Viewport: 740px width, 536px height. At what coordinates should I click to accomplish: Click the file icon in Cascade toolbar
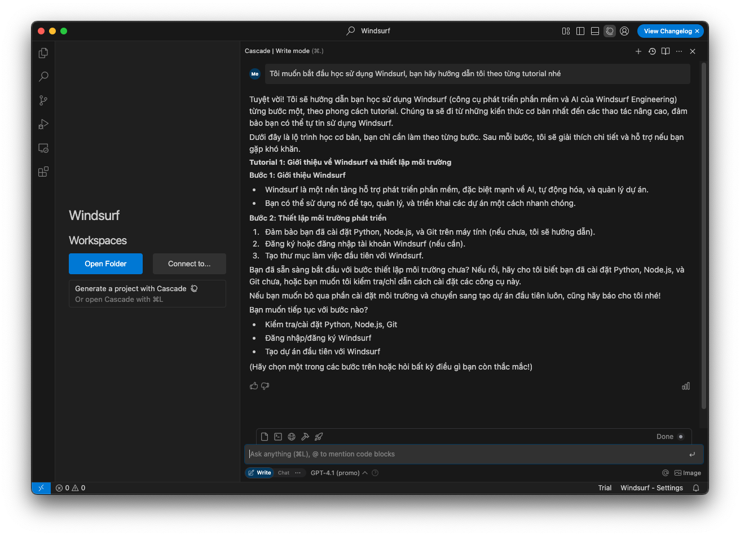coord(265,437)
